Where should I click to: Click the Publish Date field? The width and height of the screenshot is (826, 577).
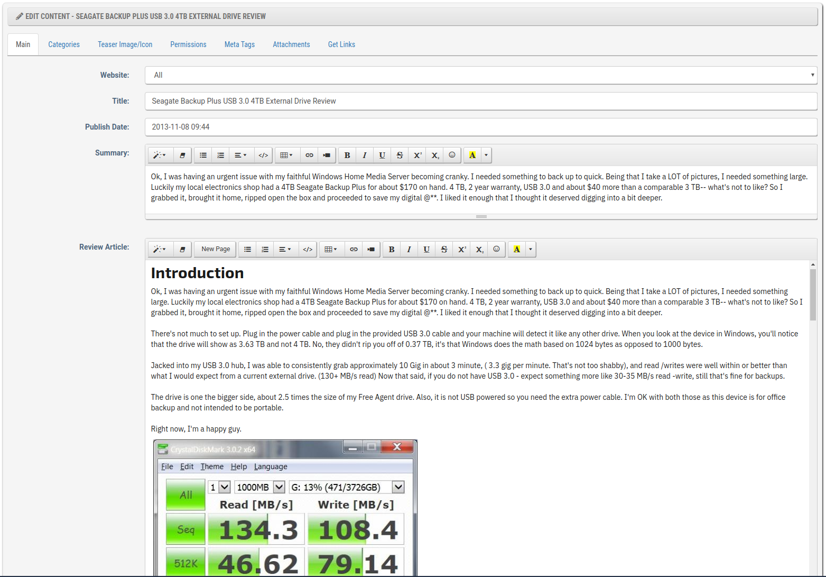tap(481, 127)
